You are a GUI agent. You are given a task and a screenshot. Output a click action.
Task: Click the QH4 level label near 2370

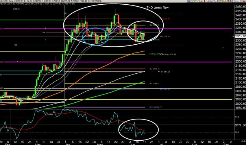(154, 25)
